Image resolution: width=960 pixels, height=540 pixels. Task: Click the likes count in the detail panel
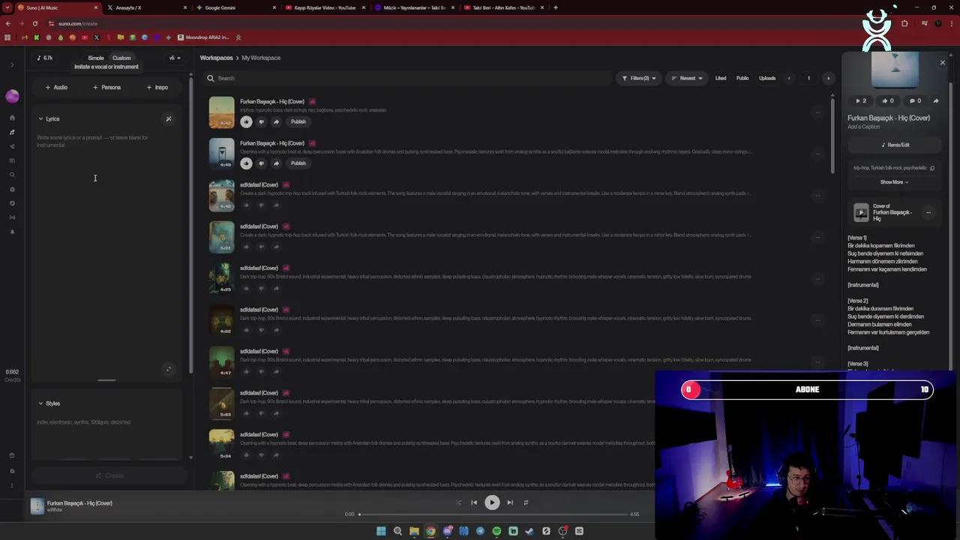[888, 100]
